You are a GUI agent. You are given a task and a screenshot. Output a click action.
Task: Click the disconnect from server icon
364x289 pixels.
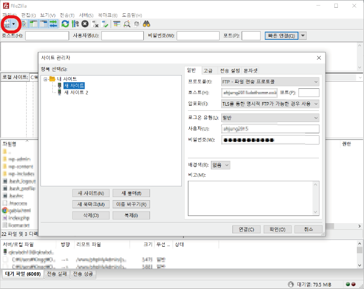click(95, 24)
